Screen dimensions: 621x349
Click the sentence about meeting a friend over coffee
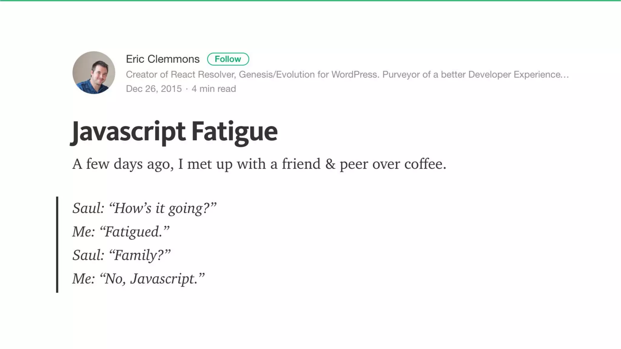pyautogui.click(x=259, y=164)
